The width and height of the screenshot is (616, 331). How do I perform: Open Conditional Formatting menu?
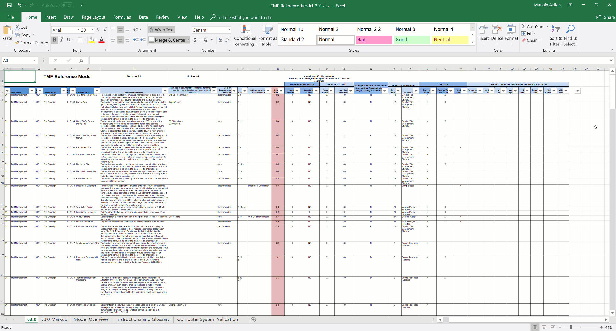coord(245,35)
